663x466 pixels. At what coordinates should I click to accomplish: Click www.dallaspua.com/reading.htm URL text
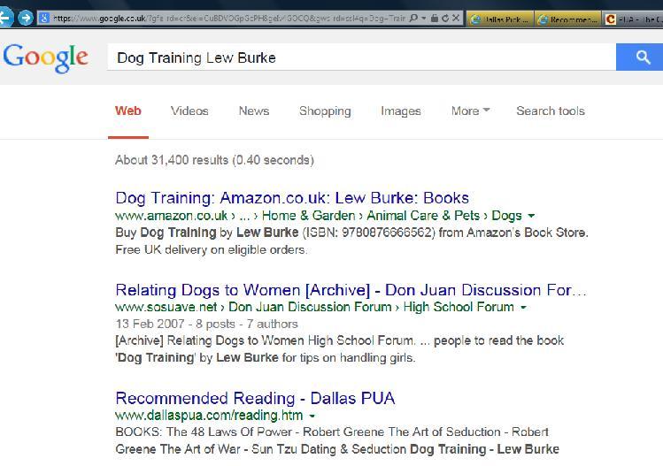click(x=209, y=416)
